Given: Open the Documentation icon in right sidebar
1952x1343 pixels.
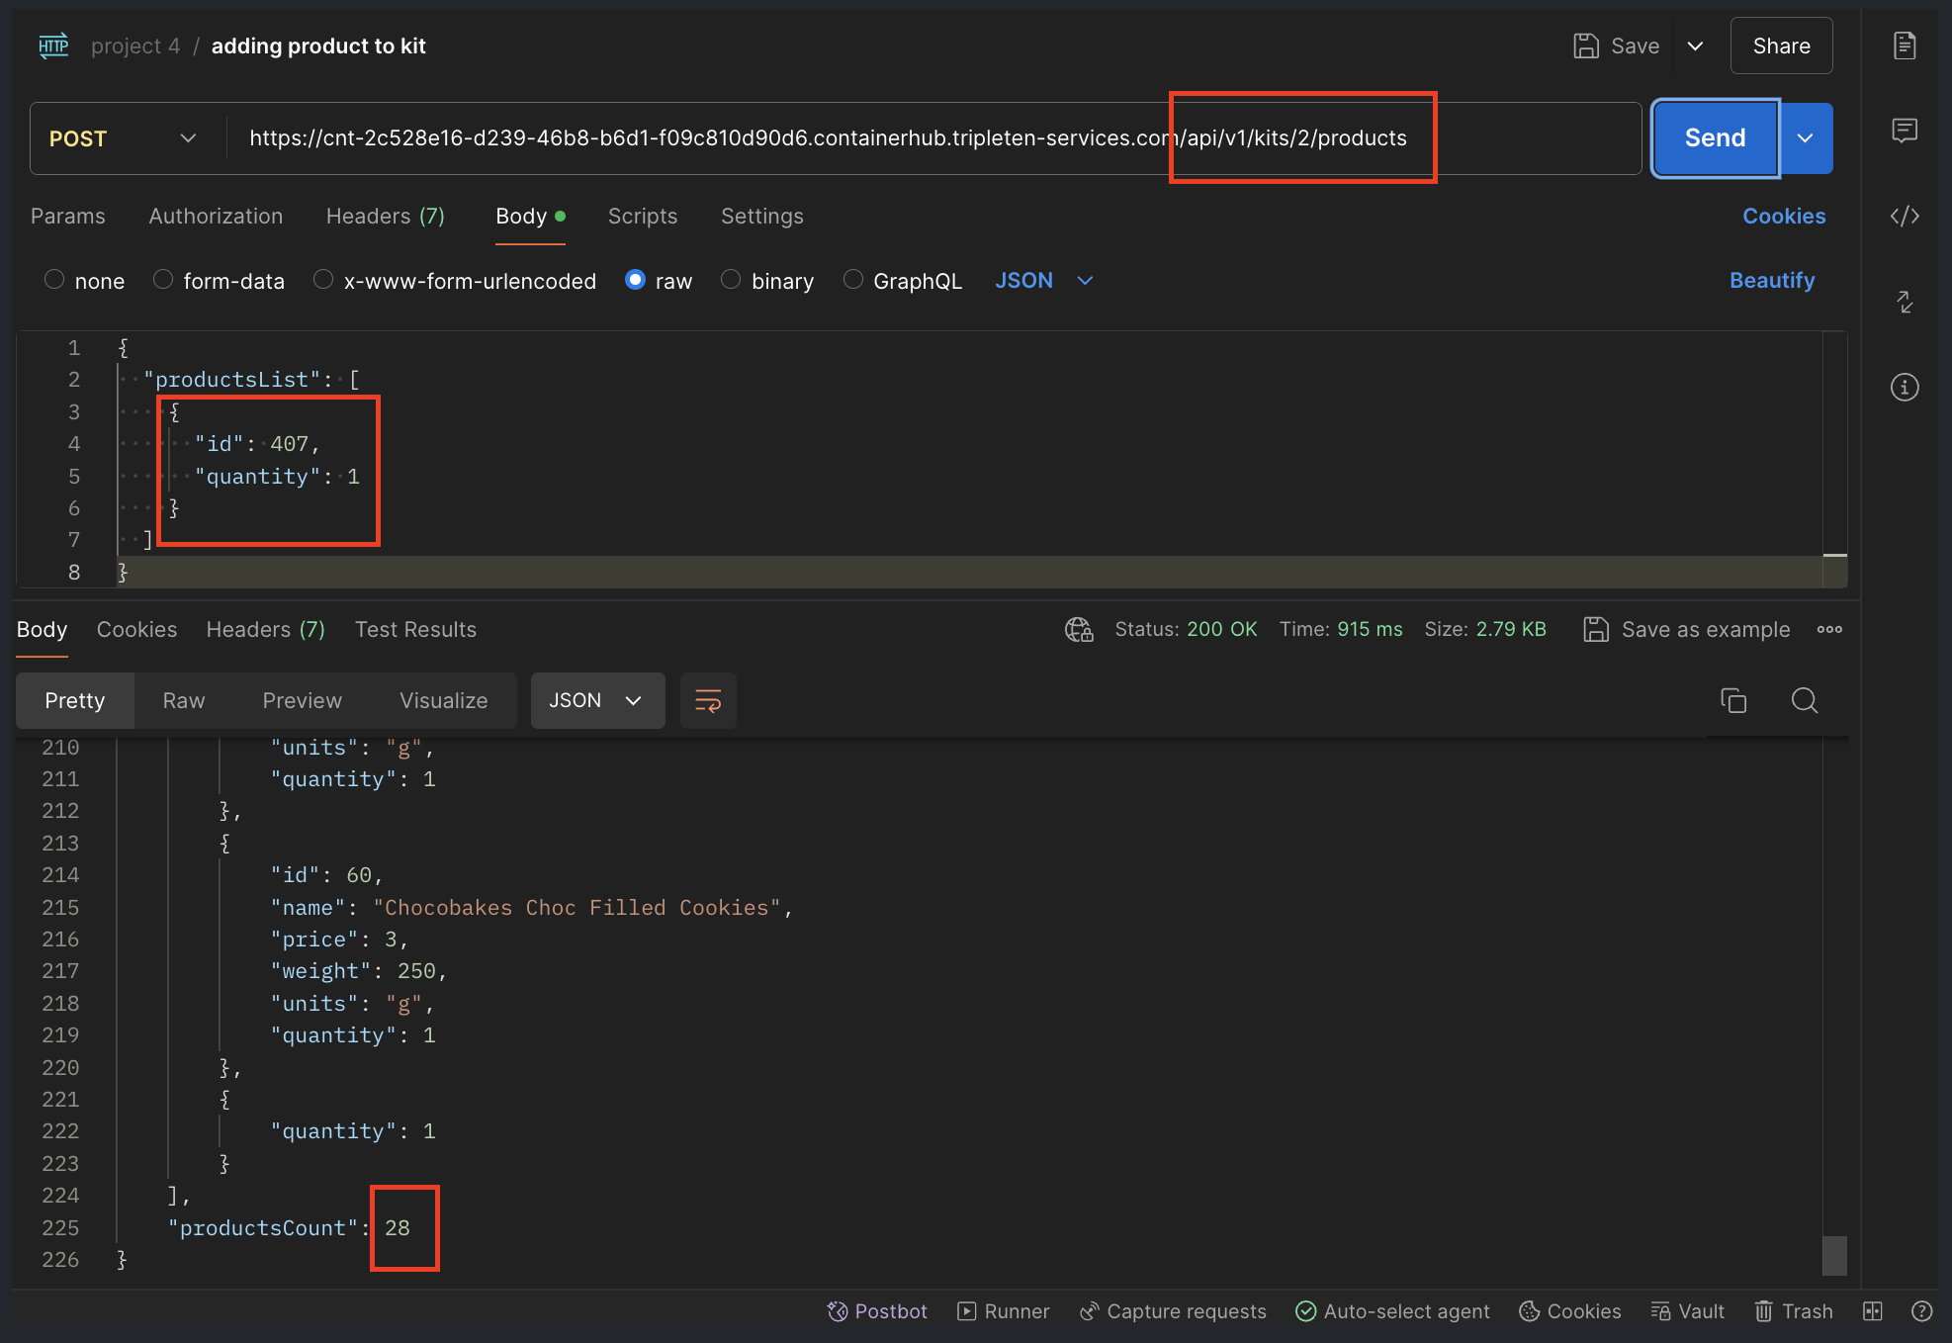Looking at the screenshot, I should [x=1905, y=45].
